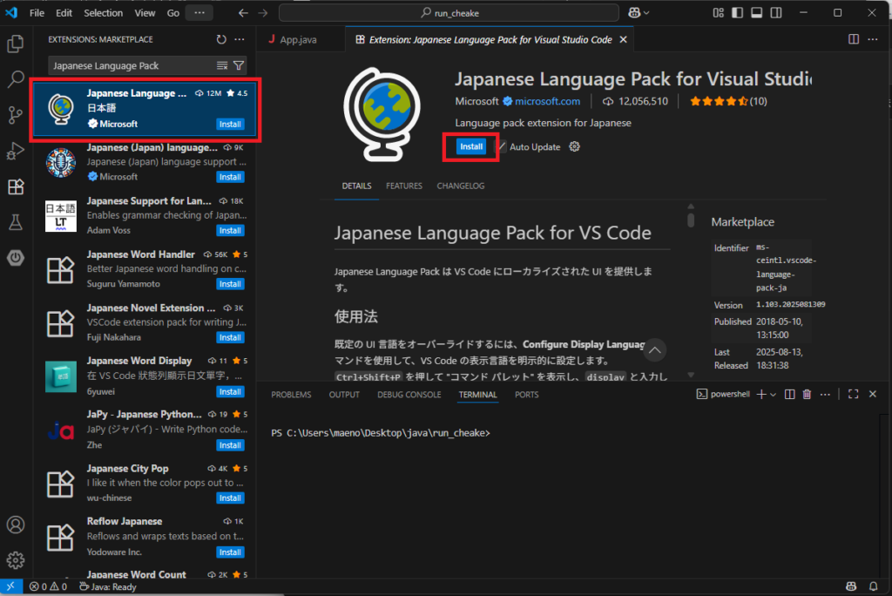Close the Japanese Language Pack extension tab

click(624, 39)
